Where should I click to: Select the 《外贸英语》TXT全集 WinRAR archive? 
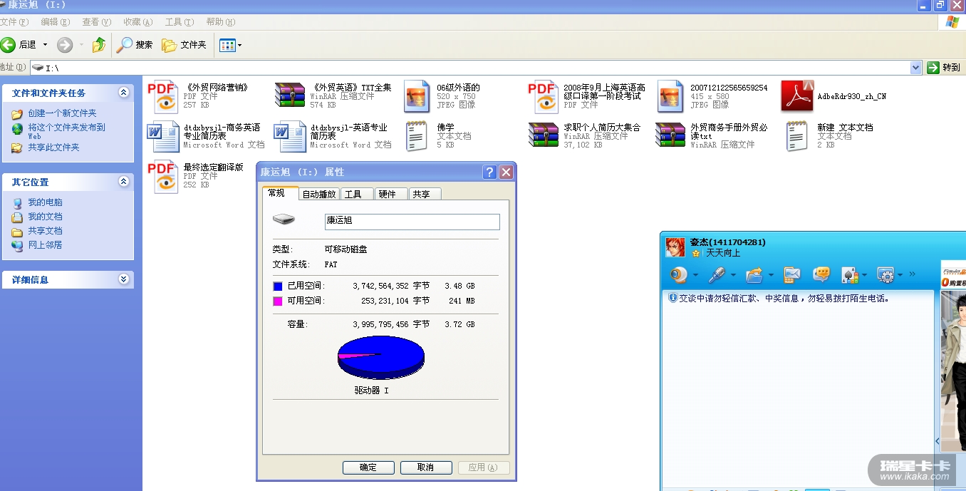(x=333, y=96)
